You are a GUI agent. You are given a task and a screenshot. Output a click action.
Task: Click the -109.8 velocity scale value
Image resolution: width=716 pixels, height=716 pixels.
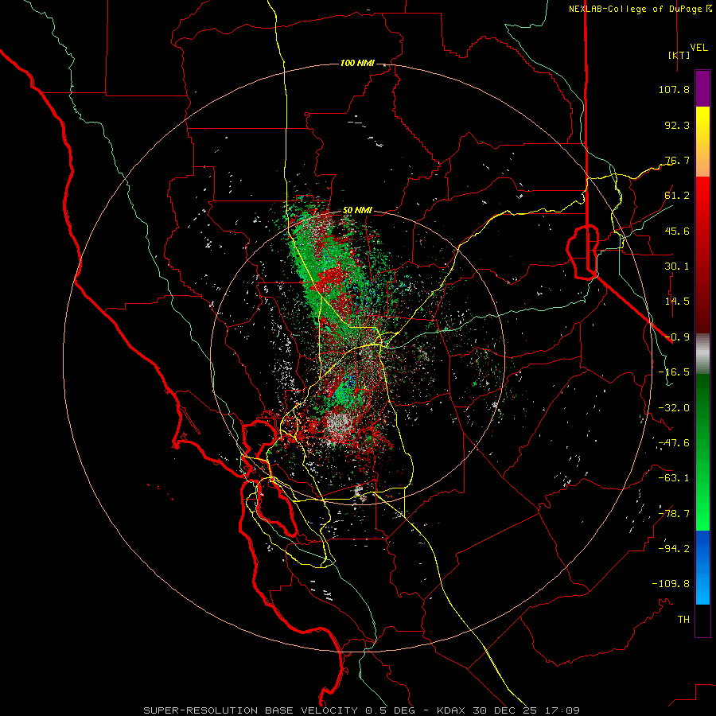pyautogui.click(x=671, y=584)
